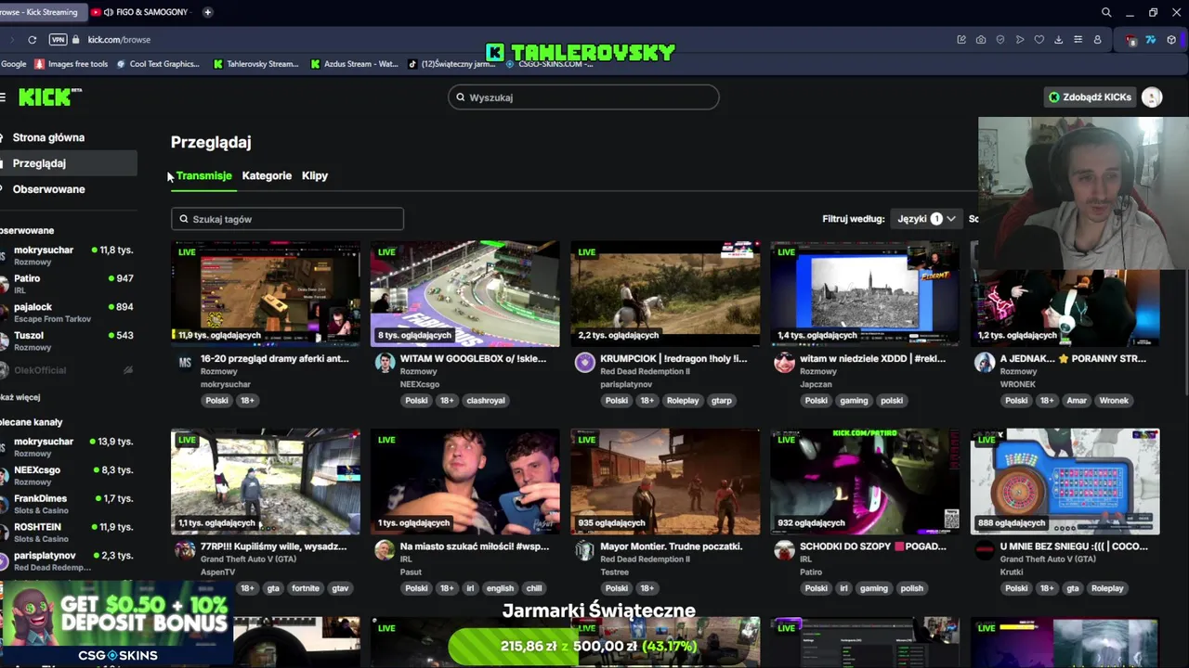Open the Na miasto szukać miłości stream thumbnail
This screenshot has height=668, width=1189.
point(464,482)
